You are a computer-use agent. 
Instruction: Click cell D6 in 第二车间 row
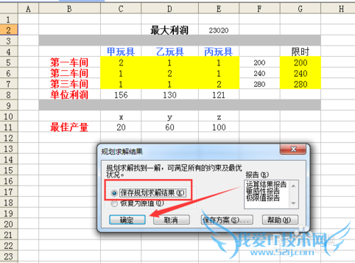point(170,73)
